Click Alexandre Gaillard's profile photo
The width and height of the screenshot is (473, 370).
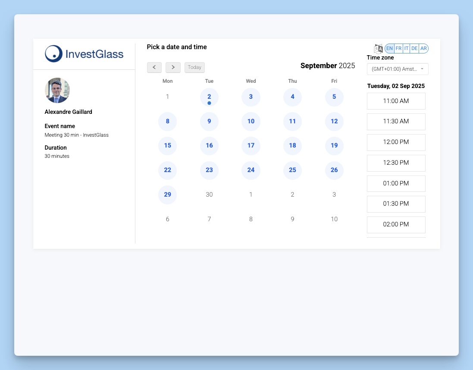click(x=57, y=90)
